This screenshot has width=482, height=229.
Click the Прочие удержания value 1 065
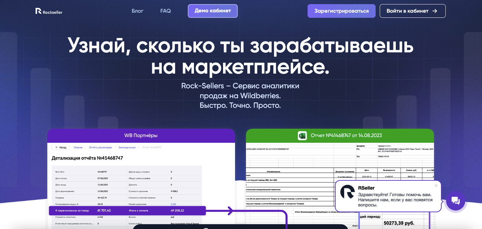click(173, 204)
